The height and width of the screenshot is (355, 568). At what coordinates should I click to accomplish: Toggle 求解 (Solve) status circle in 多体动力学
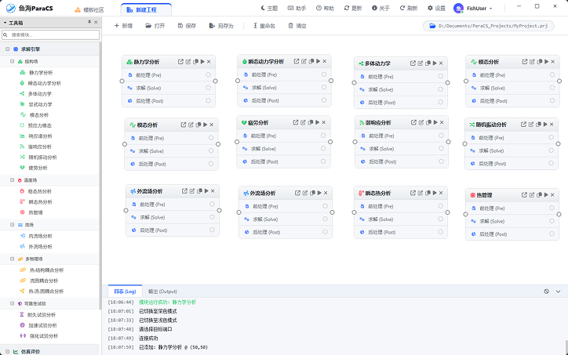pyautogui.click(x=439, y=89)
